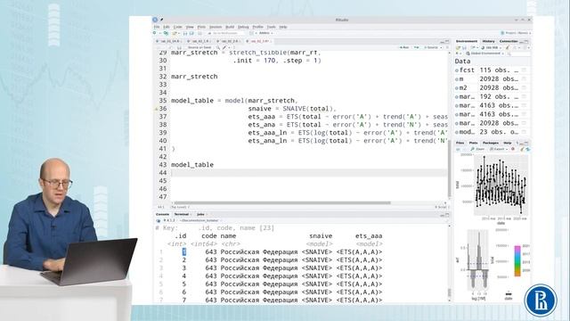This screenshot has width=570, height=321.
Task: Switch to the first script tab
Action: [169, 41]
